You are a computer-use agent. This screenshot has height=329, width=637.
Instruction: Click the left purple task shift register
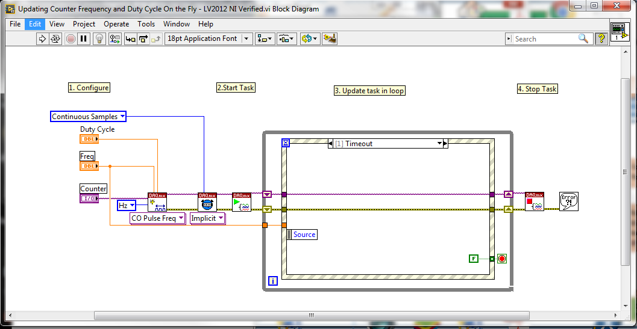click(x=267, y=195)
